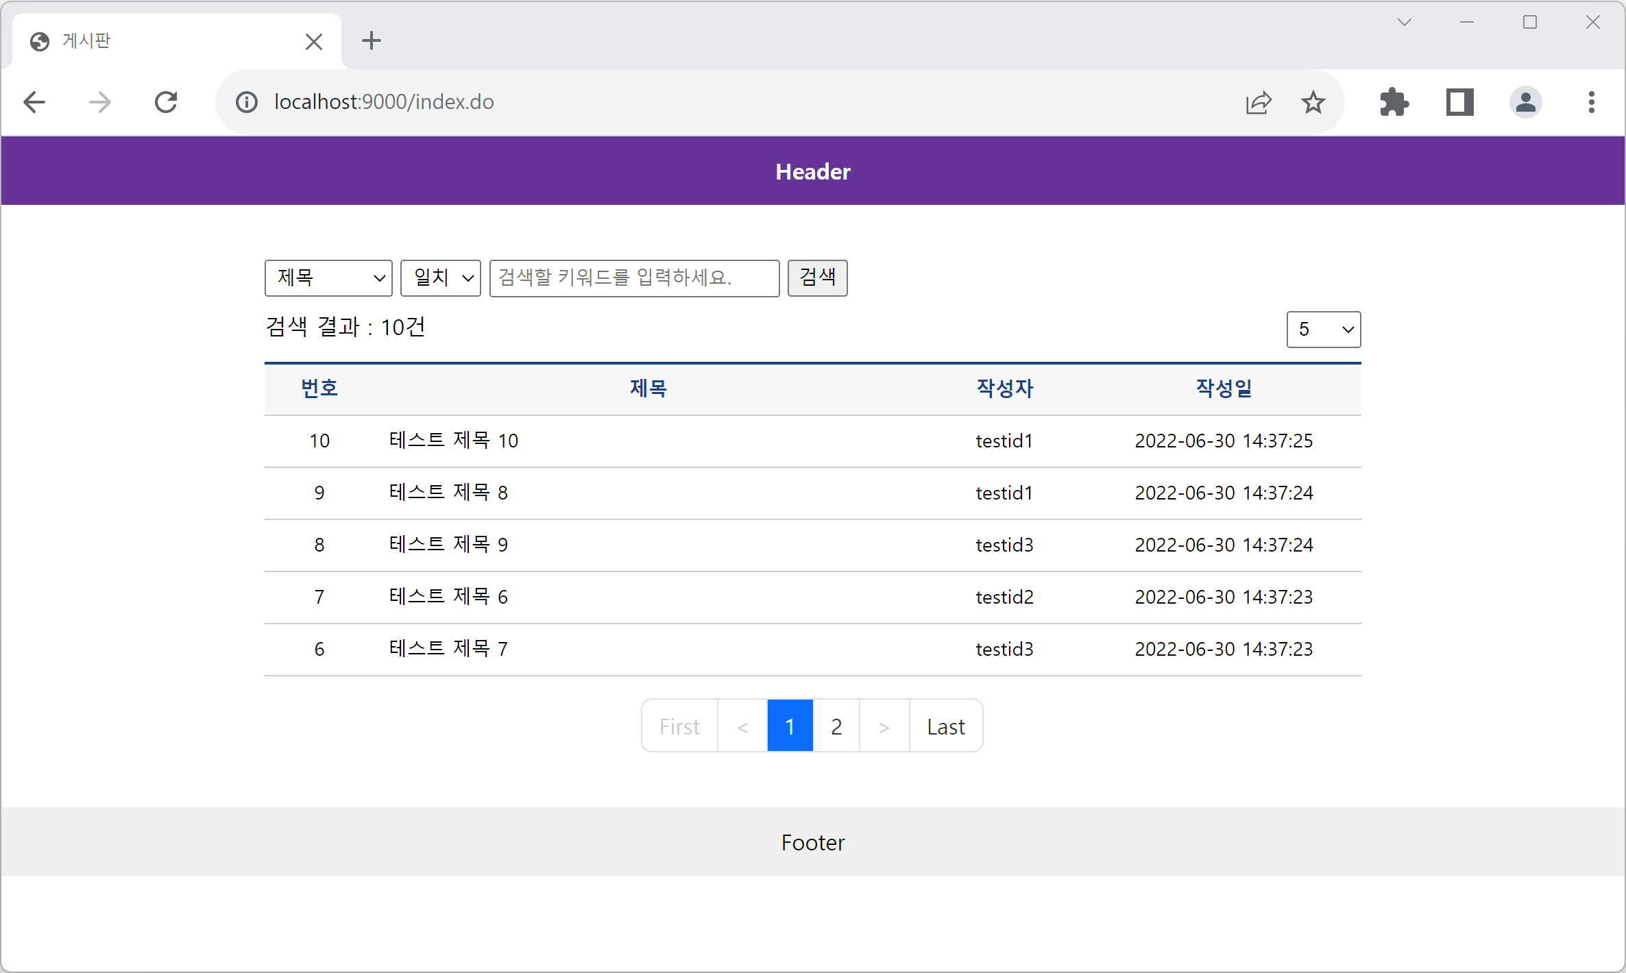
Task: Open the 일치 match mode dropdown
Action: (x=441, y=278)
